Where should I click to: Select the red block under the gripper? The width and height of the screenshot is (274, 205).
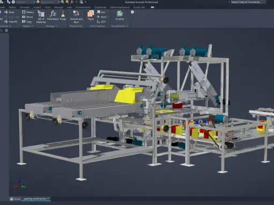point(177,105)
